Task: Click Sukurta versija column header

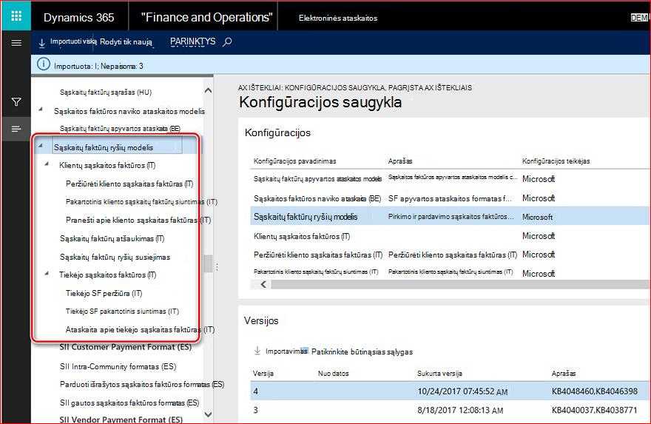Action: pyautogui.click(x=439, y=374)
